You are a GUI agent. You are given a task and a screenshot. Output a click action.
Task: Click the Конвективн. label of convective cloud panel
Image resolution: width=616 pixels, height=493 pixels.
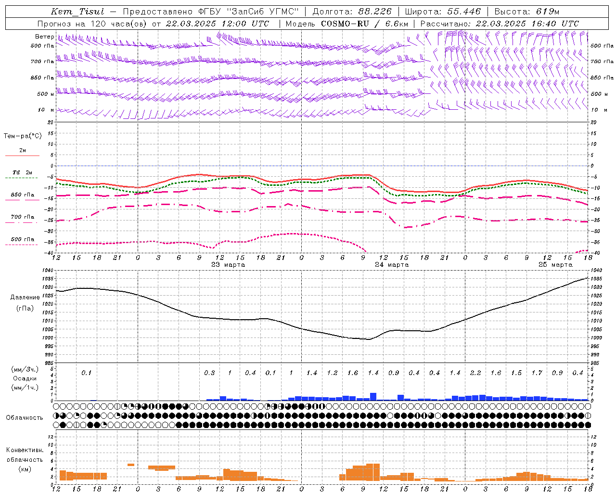point(25,450)
